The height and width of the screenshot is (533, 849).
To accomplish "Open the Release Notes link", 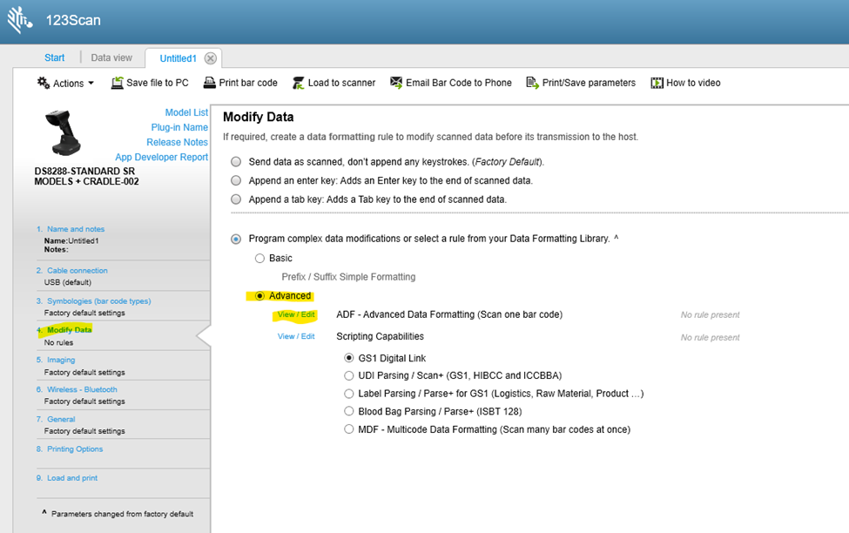I will 177,142.
